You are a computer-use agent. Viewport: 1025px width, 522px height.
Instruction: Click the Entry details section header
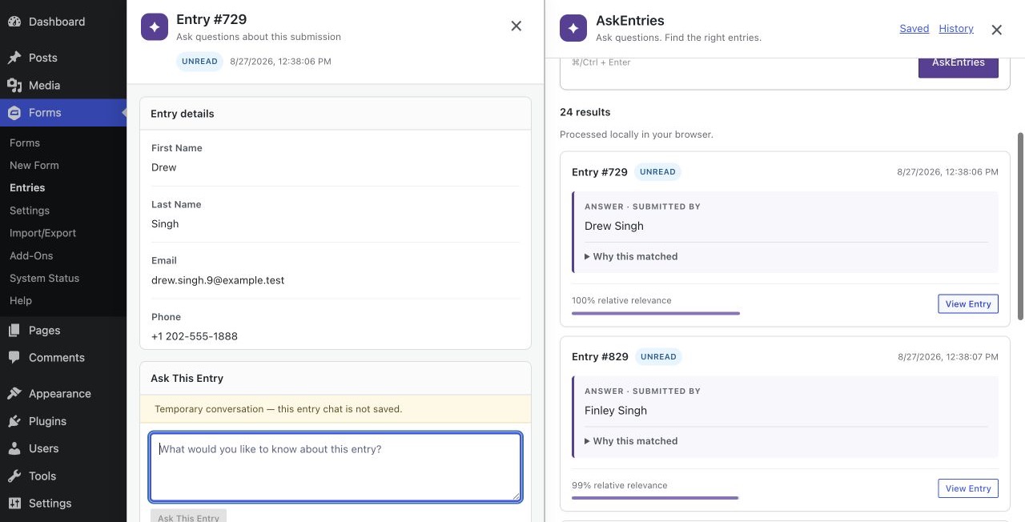(336, 114)
